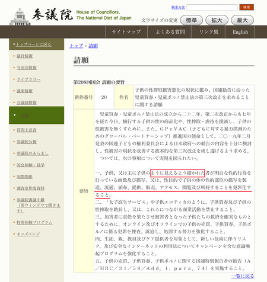
Task: Open 国際関係 in the sidebar
Action: tap(24, 177)
